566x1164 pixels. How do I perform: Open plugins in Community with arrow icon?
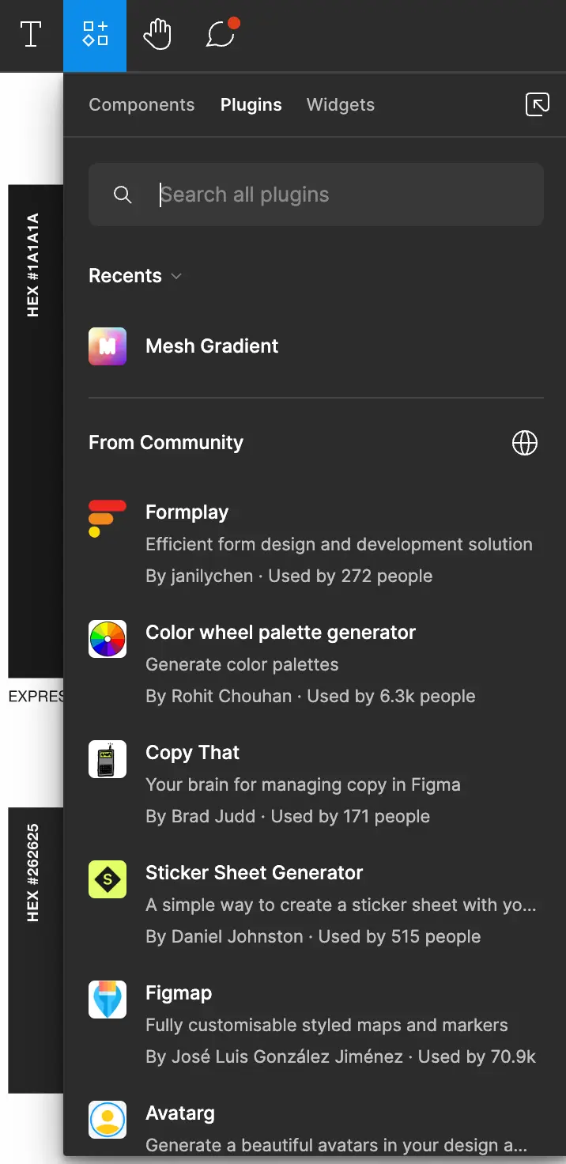coord(537,104)
